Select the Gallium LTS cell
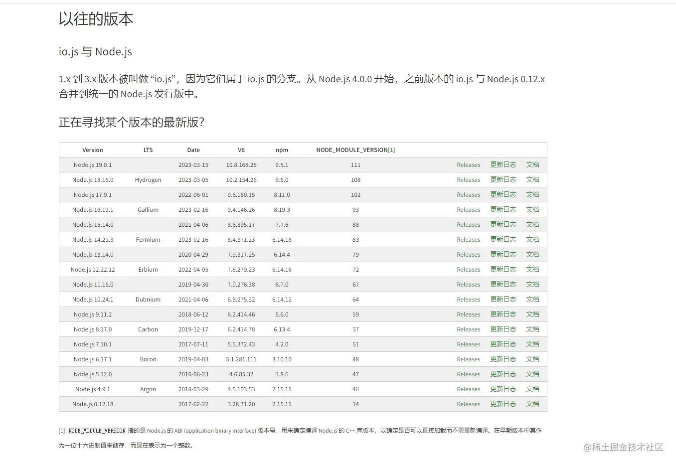Viewport: 676px width, 465px height. coord(148,210)
